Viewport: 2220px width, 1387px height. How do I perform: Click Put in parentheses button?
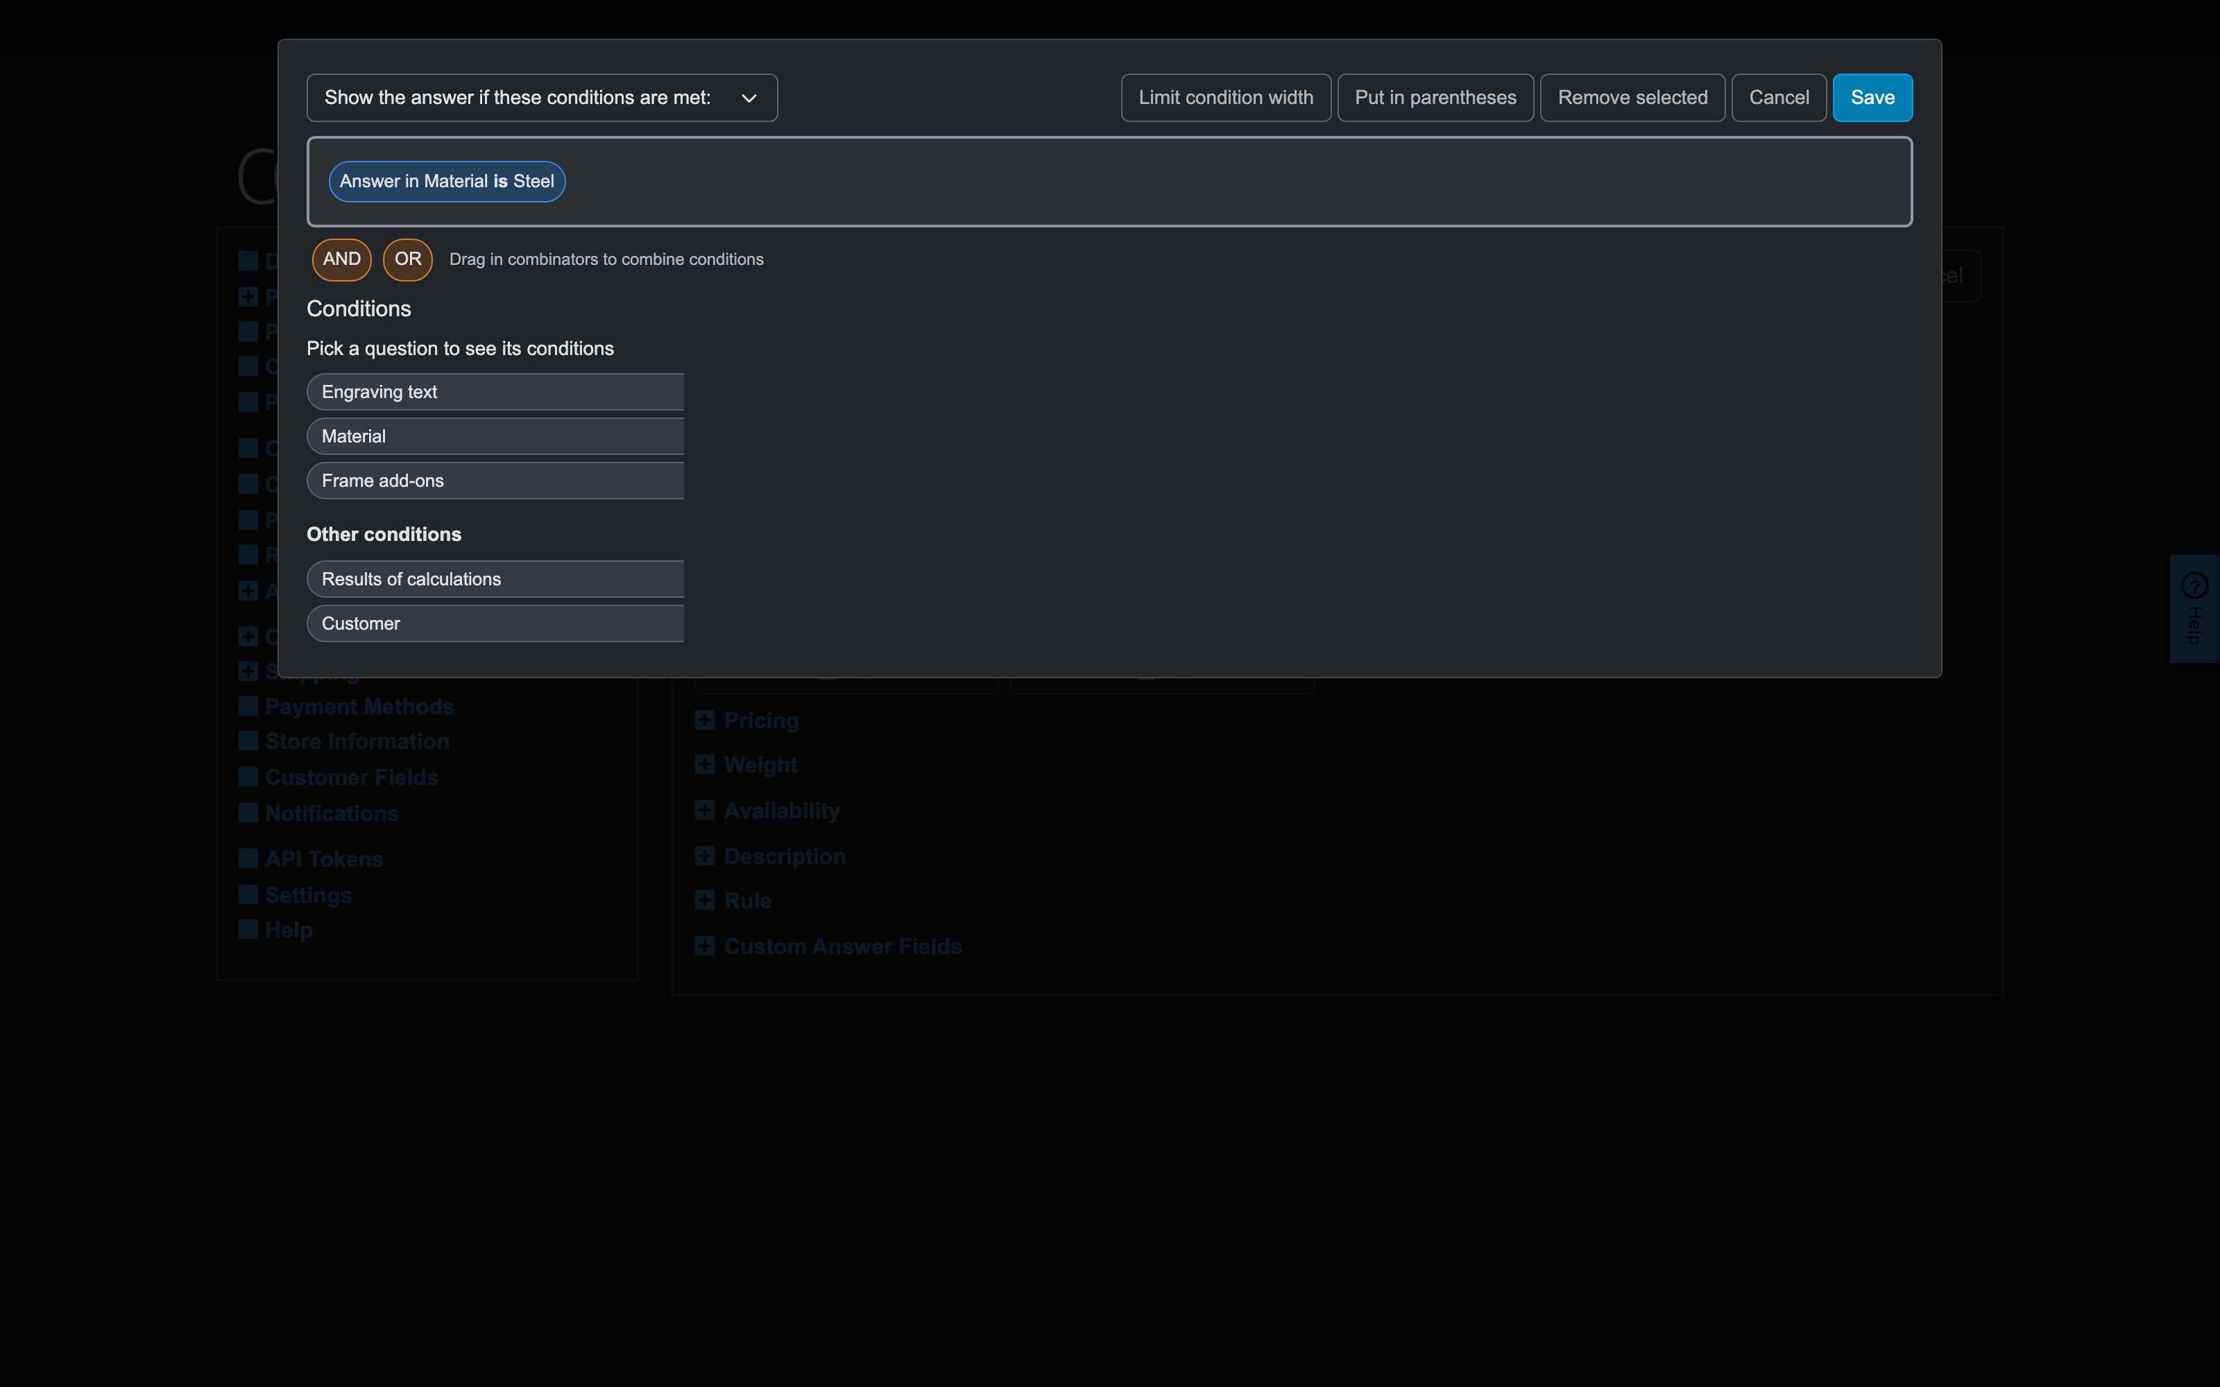click(1435, 98)
